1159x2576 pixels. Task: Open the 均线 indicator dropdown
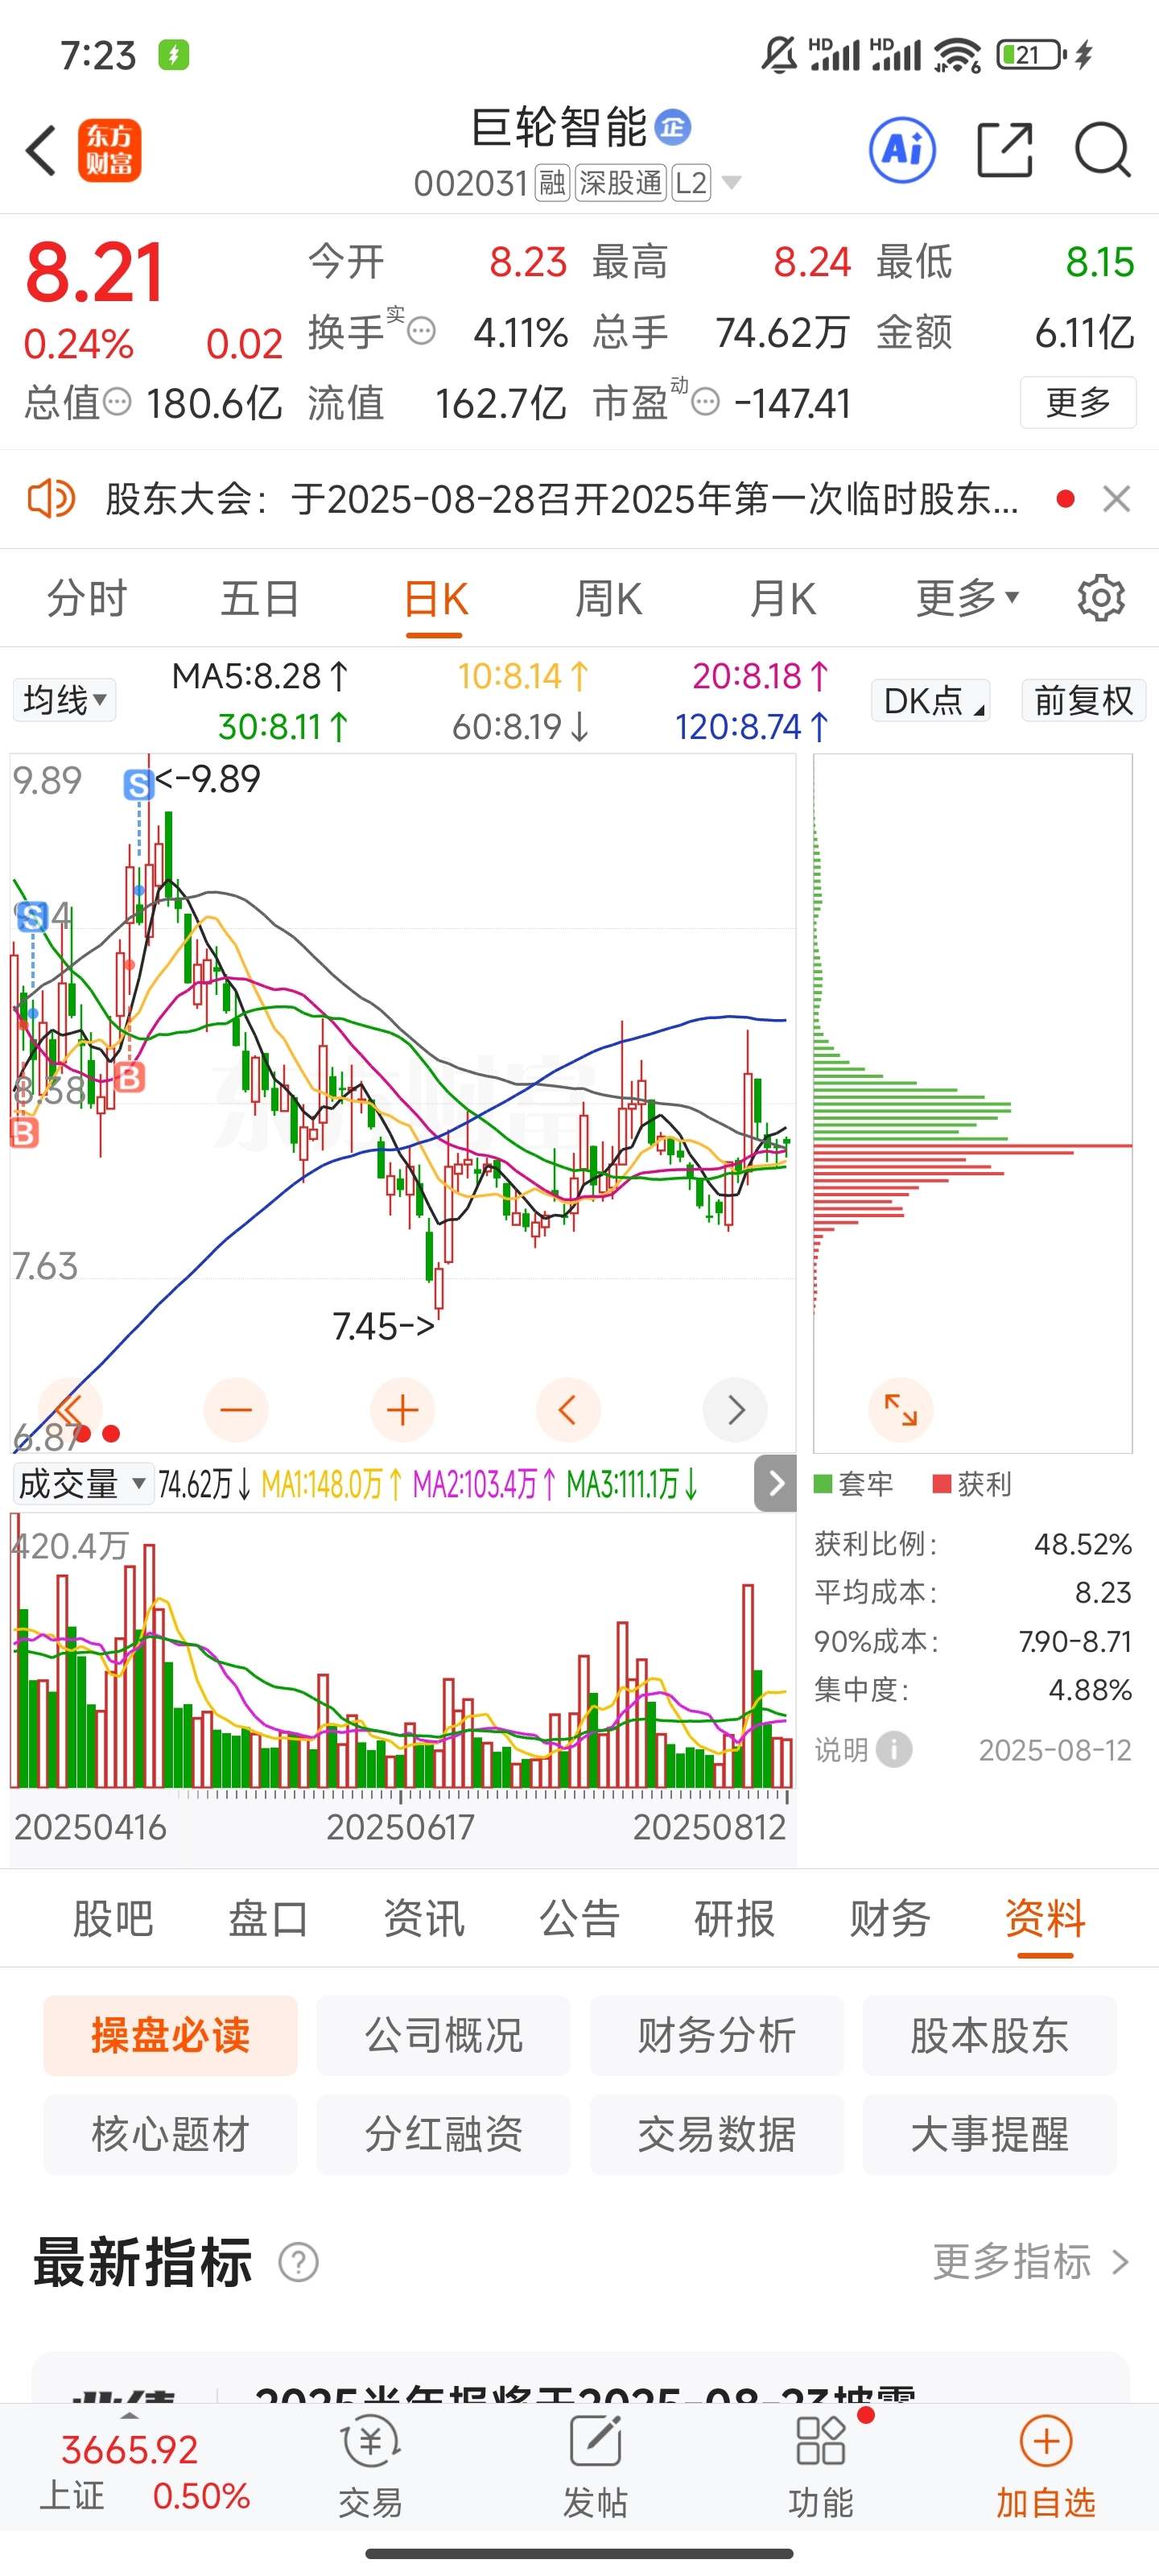click(x=64, y=700)
